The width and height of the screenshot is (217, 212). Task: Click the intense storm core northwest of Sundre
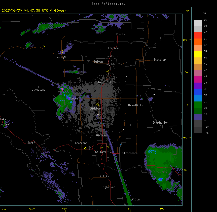pos(62,89)
